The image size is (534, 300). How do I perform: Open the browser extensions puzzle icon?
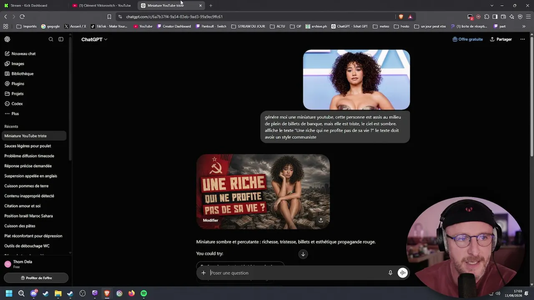(486, 17)
